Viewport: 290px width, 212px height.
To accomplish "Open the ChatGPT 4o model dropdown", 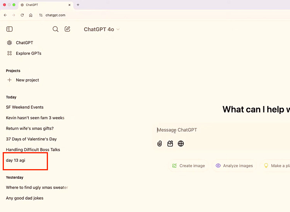I will [102, 29].
